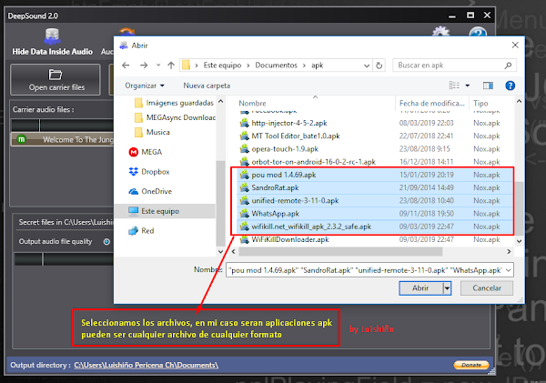Viewport: 546px width, 383px height.
Task: Open Dropbox in navigation pane
Action: 149,172
